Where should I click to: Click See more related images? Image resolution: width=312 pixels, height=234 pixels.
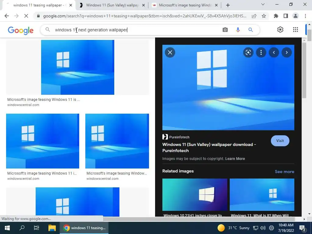284,172
